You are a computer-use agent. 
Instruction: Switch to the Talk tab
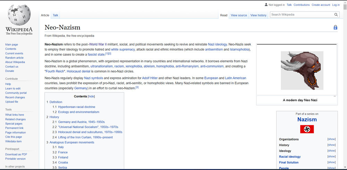point(56,15)
